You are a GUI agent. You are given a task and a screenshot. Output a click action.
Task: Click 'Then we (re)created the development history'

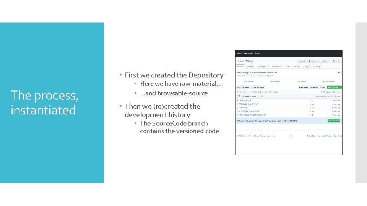pyautogui.click(x=162, y=111)
